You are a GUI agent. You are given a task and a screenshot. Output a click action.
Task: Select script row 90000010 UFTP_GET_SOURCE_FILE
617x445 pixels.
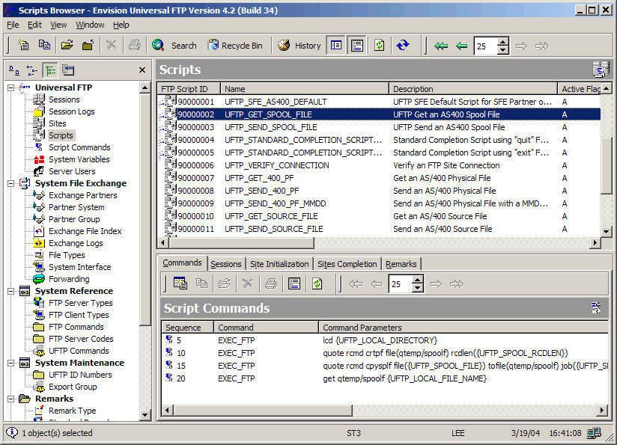379,216
